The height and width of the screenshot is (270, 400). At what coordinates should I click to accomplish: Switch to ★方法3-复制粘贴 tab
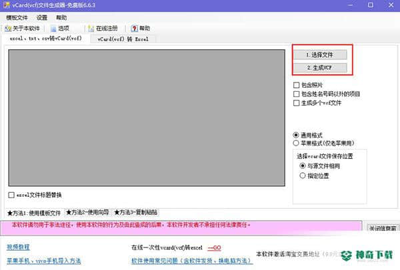[x=136, y=212]
